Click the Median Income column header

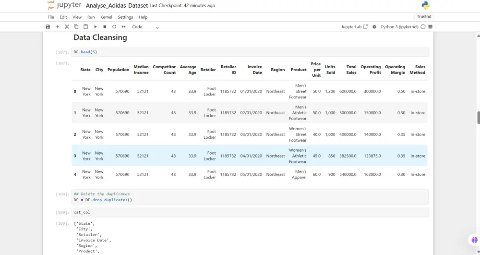coord(141,70)
